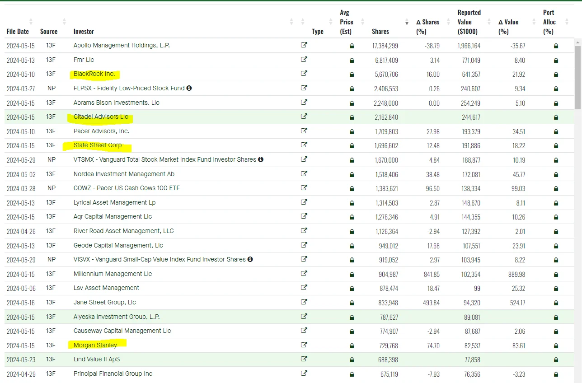This screenshot has height=383, width=582.
Task: Click Avg Price lock icon in Apollo Management row
Action: [x=352, y=46]
